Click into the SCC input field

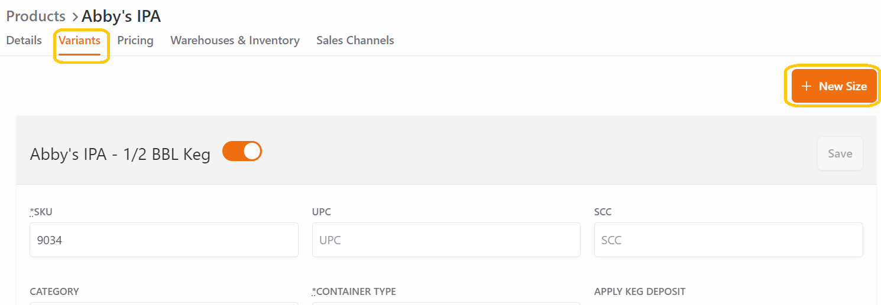click(x=728, y=240)
